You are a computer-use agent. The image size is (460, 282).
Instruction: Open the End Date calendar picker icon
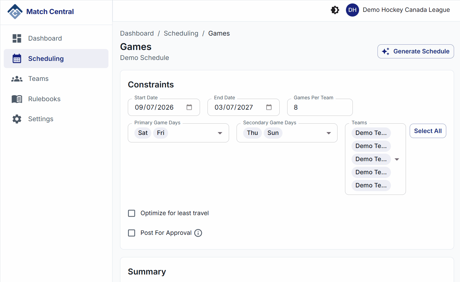[269, 107]
